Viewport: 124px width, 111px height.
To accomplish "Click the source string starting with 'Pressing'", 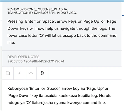I will tap(62, 32).
